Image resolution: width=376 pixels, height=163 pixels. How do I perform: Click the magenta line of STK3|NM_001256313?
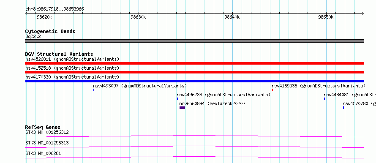pyautogui.click(x=194, y=147)
